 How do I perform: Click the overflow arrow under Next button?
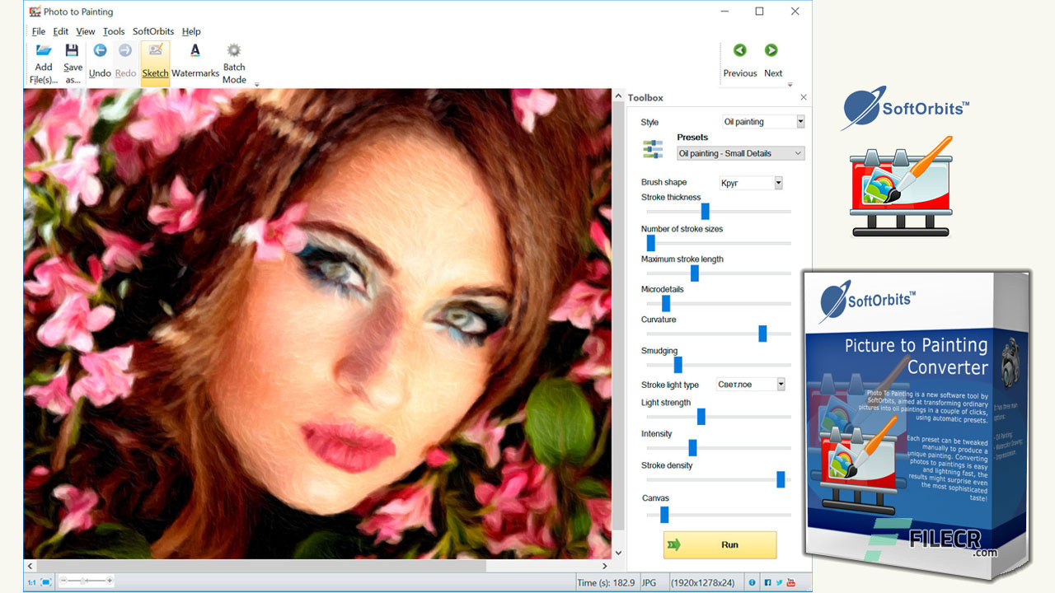(790, 84)
